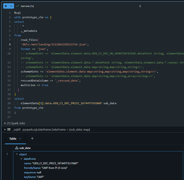Screen dimensions: 184x180
Task: Collapse the dataPoint node
Action: coord(21,159)
